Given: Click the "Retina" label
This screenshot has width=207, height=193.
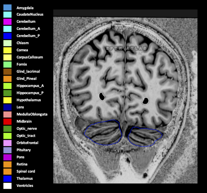Looking at the screenshot, I should click(22, 164).
